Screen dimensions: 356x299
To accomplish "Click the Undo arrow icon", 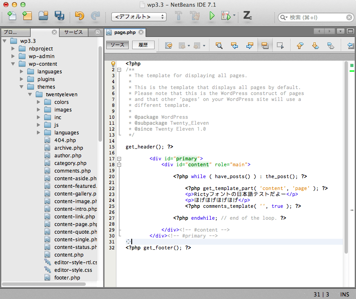I will 79,16.
